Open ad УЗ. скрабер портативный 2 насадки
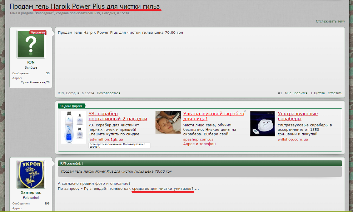The image size is (353, 212). click(x=118, y=116)
